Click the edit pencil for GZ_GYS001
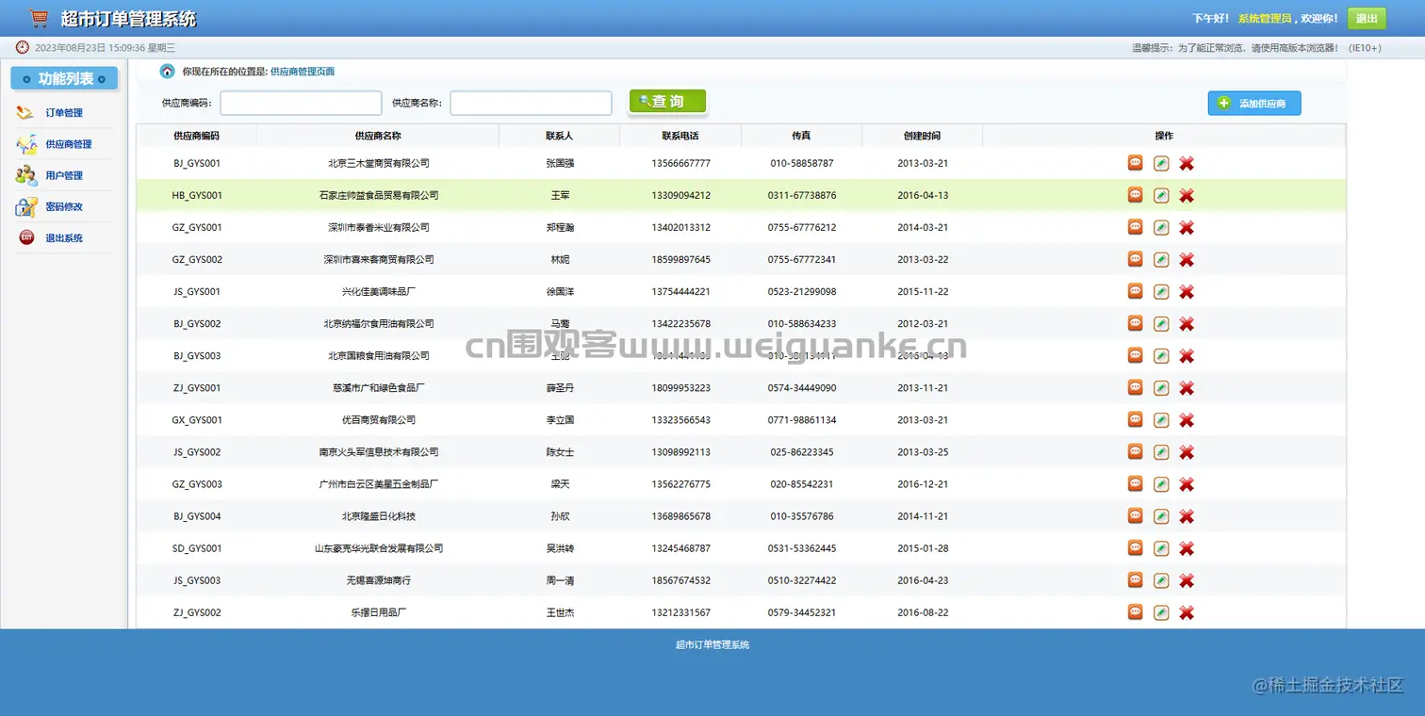Viewport: 1425px width, 716px height. pyautogui.click(x=1161, y=227)
